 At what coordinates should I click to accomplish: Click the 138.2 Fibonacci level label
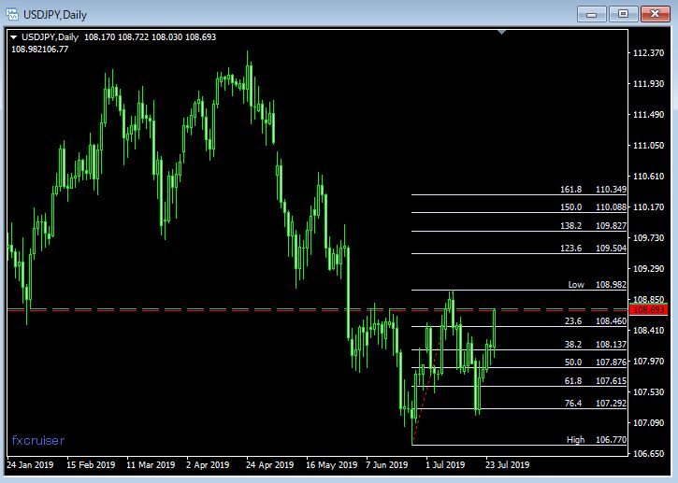[x=570, y=226]
